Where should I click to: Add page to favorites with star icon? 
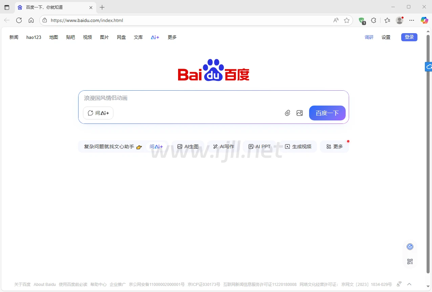tap(347, 20)
